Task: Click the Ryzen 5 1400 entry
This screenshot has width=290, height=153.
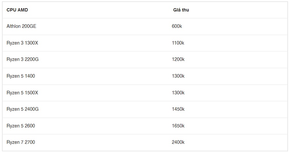Action: tap(21, 76)
